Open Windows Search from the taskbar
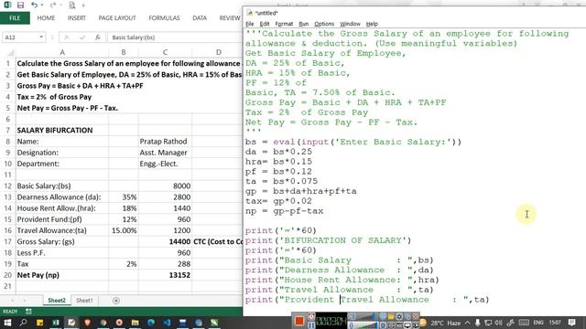Screen dimensions: 586x329 tap(23, 323)
